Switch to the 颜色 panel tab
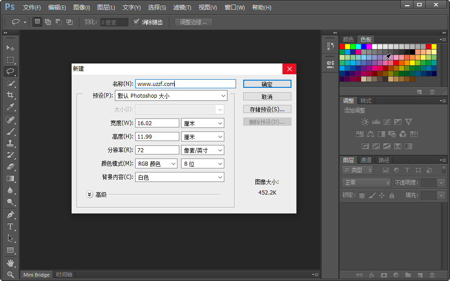The height and width of the screenshot is (281, 450). 348,39
